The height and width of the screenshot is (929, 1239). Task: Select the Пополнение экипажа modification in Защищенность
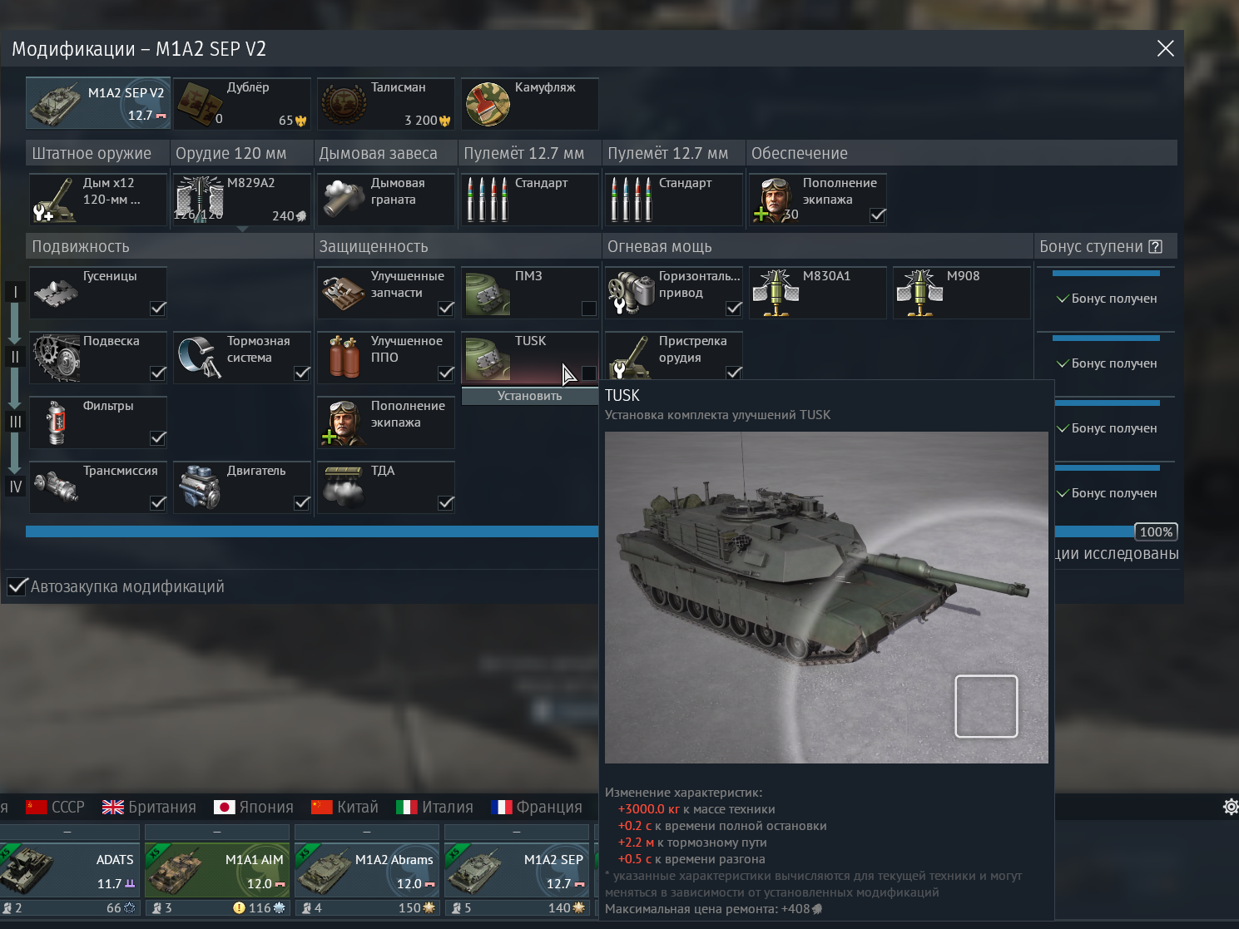coord(386,422)
